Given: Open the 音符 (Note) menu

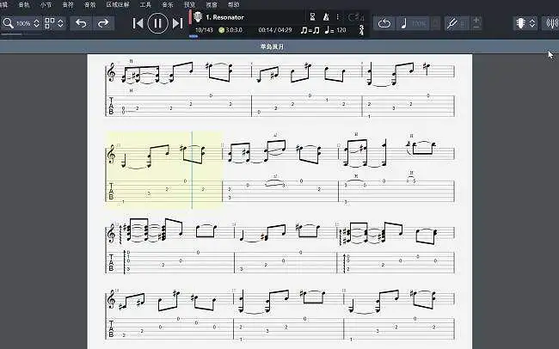Looking at the screenshot, I should click(68, 4).
